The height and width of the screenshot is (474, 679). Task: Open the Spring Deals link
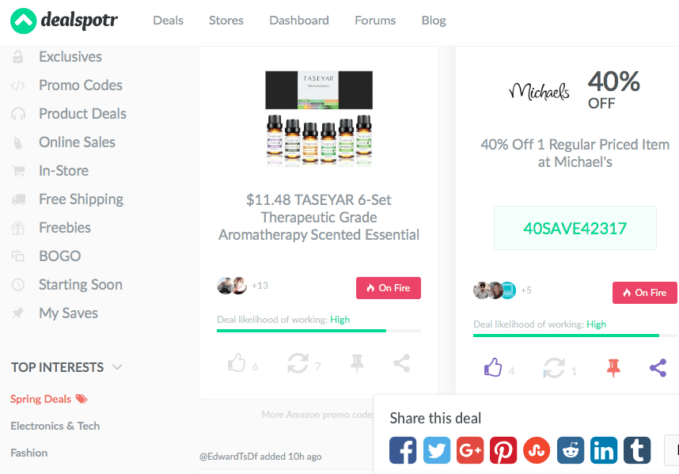click(40, 399)
